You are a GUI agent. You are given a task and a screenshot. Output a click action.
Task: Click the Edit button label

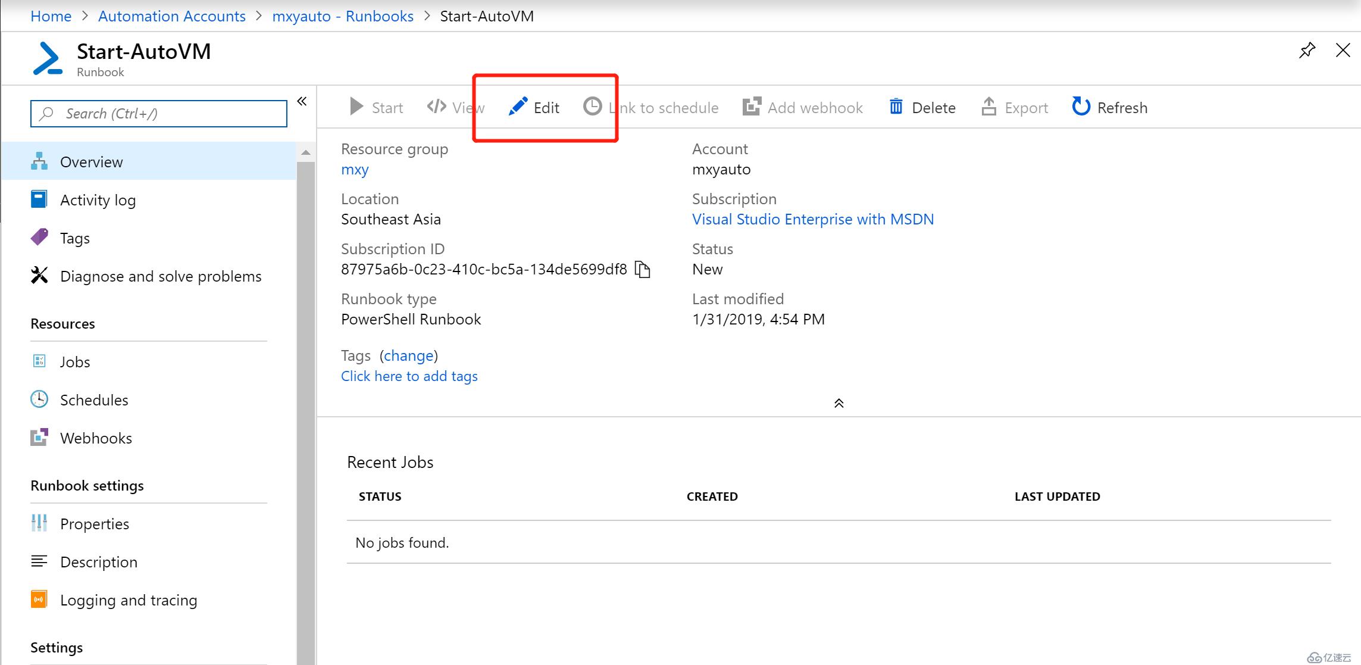(x=546, y=108)
